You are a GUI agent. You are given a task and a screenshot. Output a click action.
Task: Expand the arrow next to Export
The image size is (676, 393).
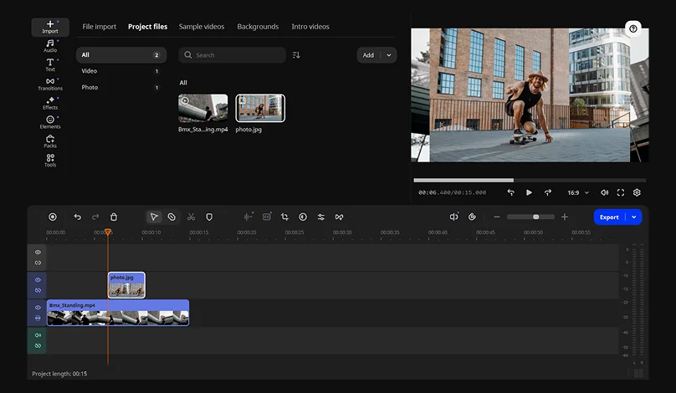coord(634,217)
